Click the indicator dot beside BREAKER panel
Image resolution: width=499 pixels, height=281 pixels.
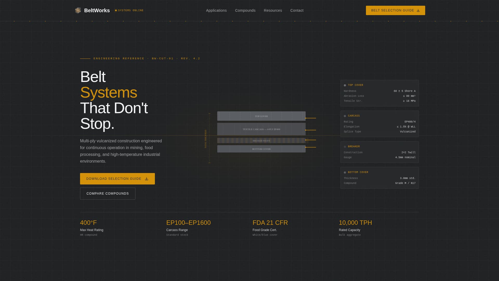[345, 146]
